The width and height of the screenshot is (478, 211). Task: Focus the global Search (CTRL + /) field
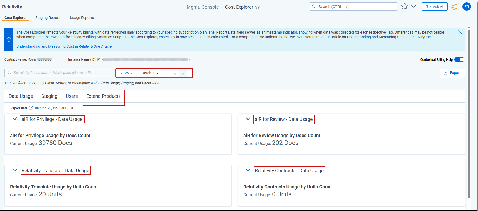click(354, 7)
